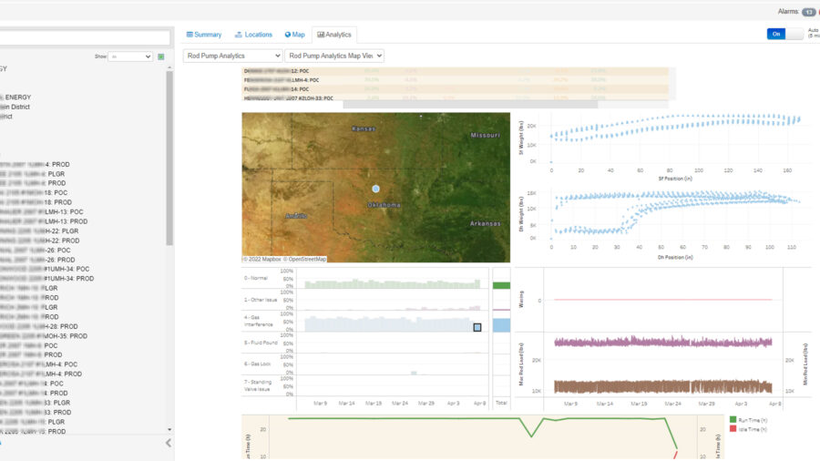The width and height of the screenshot is (820, 461).
Task: Click the Arkansas label on the map
Action: pyautogui.click(x=485, y=223)
